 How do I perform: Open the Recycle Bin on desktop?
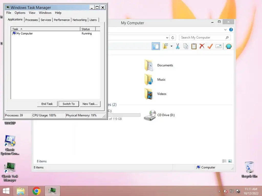(x=249, y=170)
